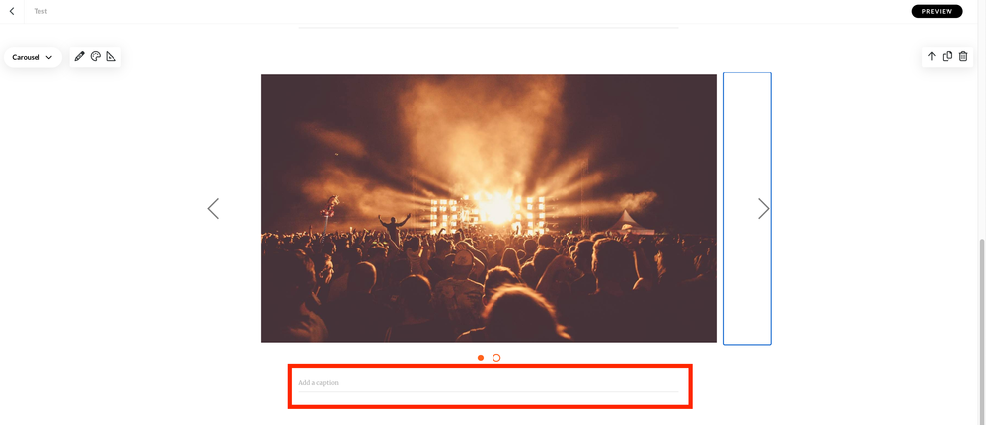
Task: Click the blue-outlined next slide frame
Action: click(747, 209)
